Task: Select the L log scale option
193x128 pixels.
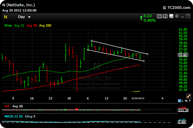Action: tap(182, 101)
